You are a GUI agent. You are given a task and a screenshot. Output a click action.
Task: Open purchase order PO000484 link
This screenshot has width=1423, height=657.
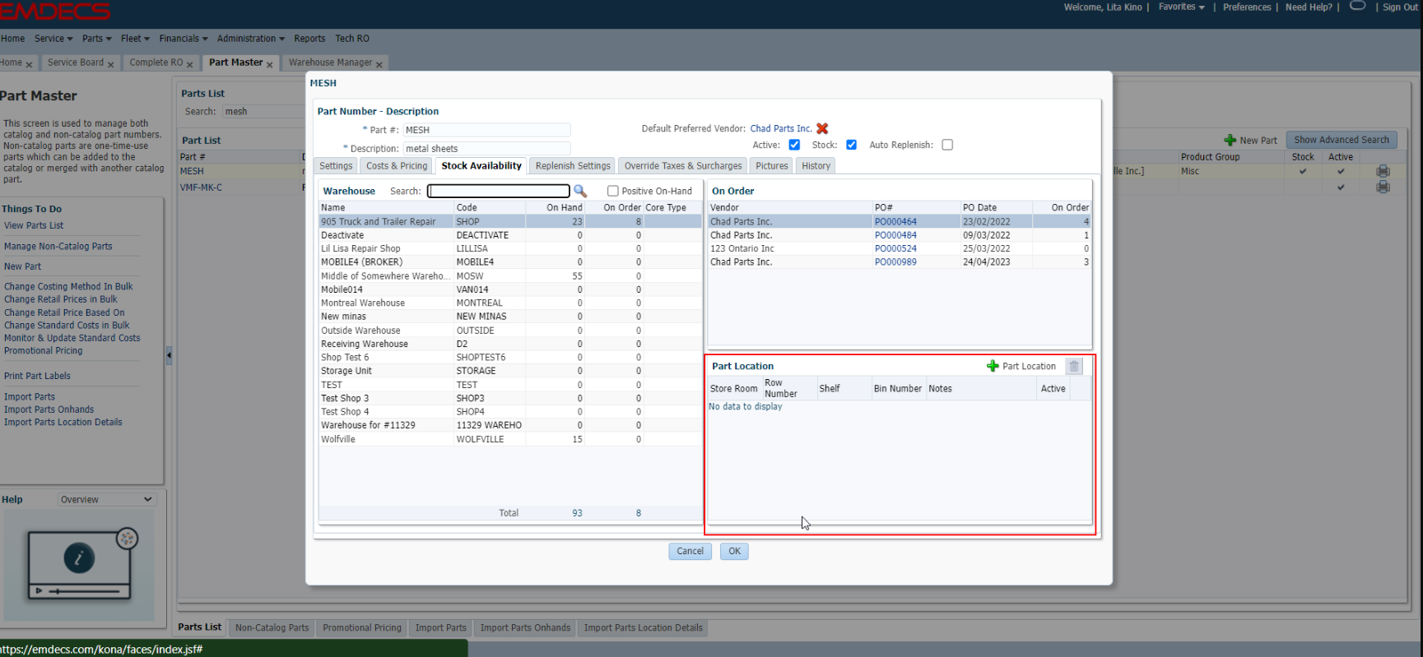click(895, 235)
